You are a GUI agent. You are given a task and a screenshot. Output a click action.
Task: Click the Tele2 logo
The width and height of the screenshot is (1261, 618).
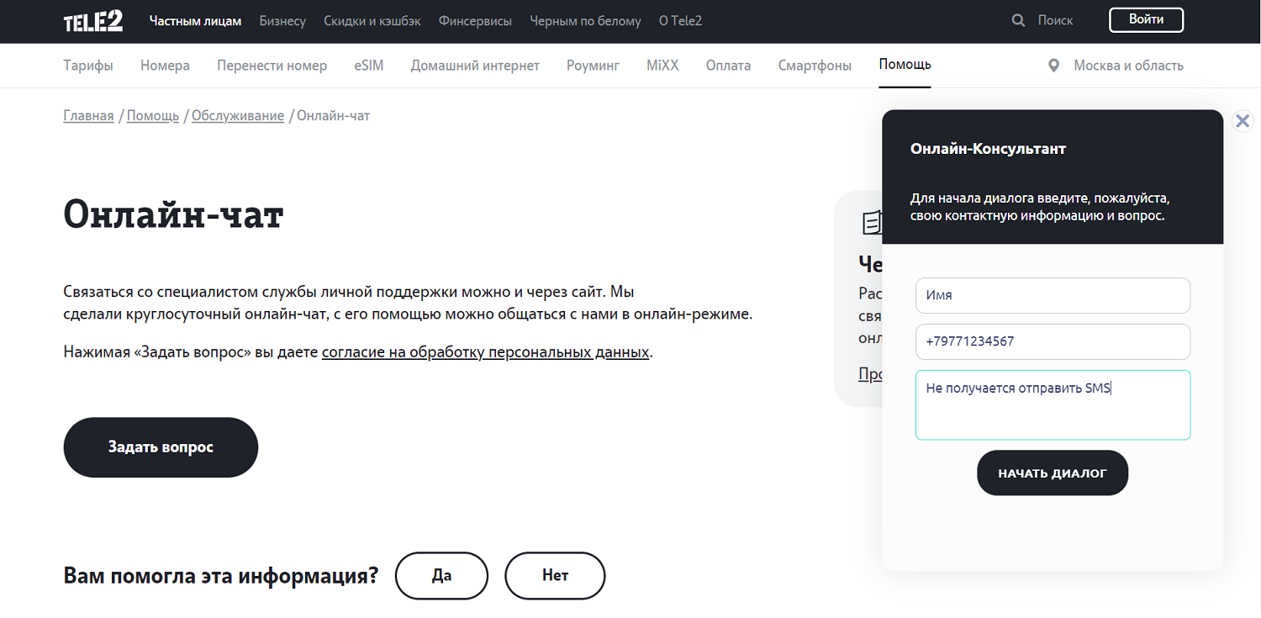(x=93, y=21)
